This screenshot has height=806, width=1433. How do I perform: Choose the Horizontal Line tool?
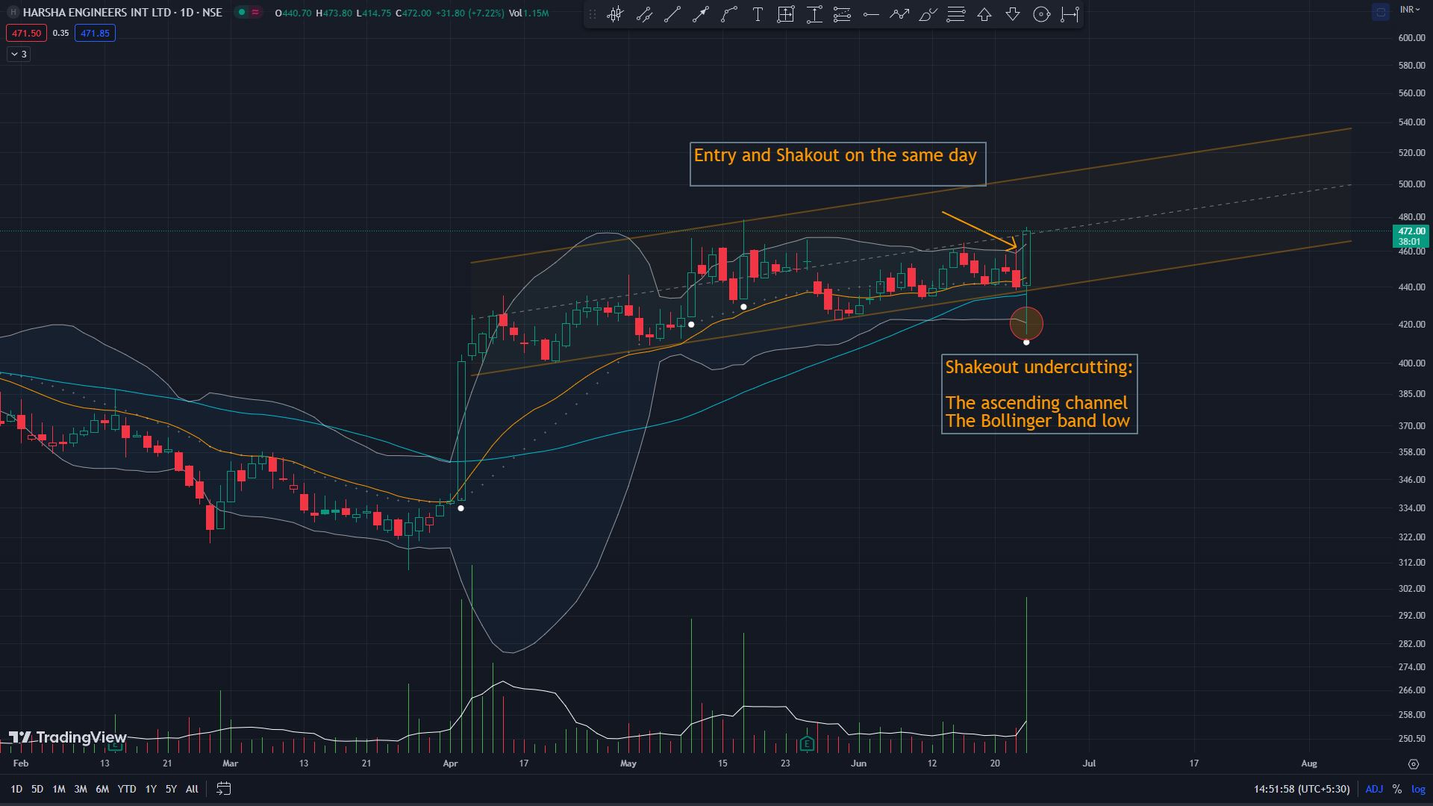(870, 14)
